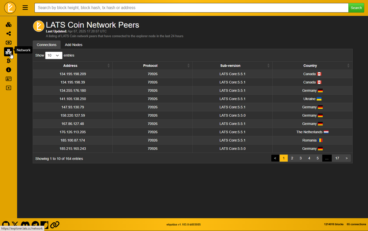Go to page 2 of peers
The image size is (368, 231).
click(292, 158)
